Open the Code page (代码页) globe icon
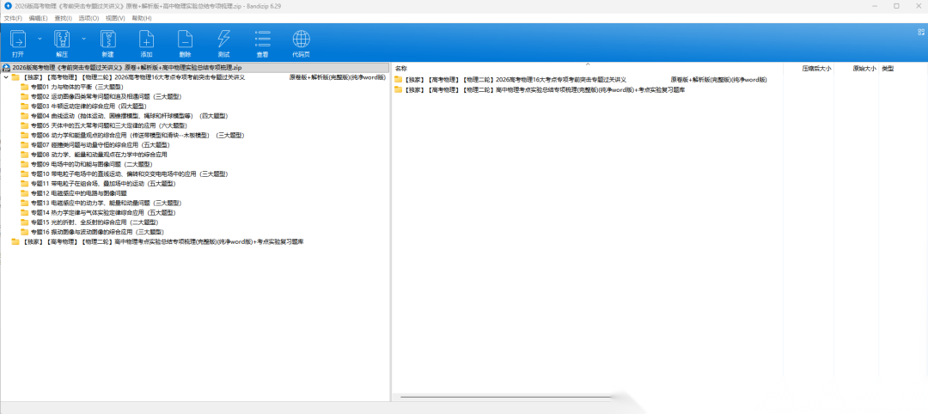The width and height of the screenshot is (928, 414). coord(301,42)
